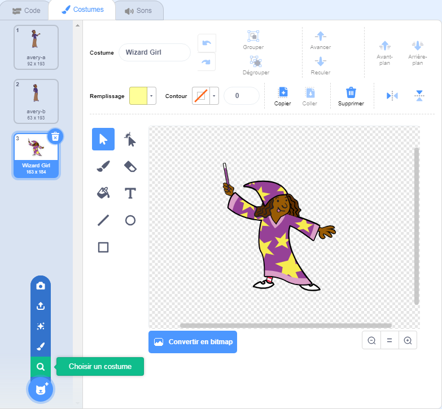
Task: Pick the Fill bucket tool
Action: click(x=103, y=193)
